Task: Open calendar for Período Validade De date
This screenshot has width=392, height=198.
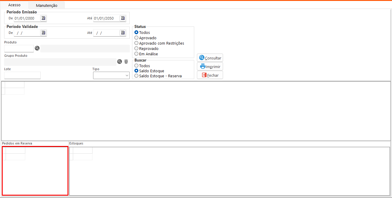Action: pos(43,33)
